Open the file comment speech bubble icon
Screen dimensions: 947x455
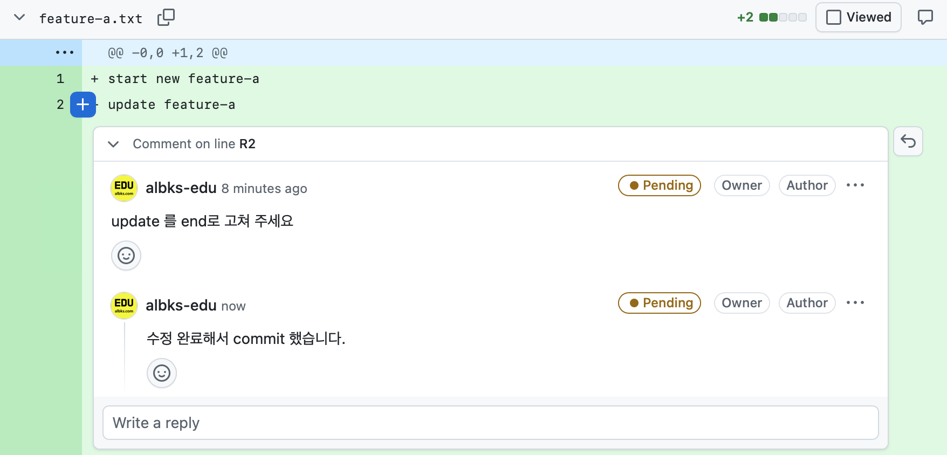tap(925, 17)
